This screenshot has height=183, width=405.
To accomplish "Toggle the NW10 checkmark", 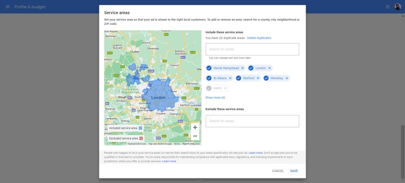I will [x=209, y=88].
